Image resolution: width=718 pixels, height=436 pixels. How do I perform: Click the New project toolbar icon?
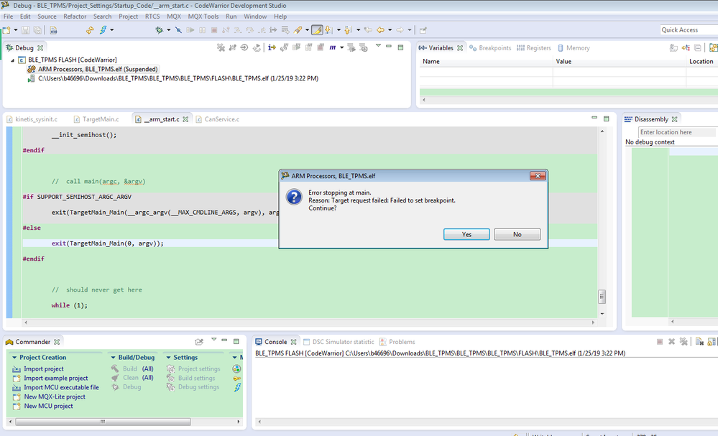(x=6, y=30)
